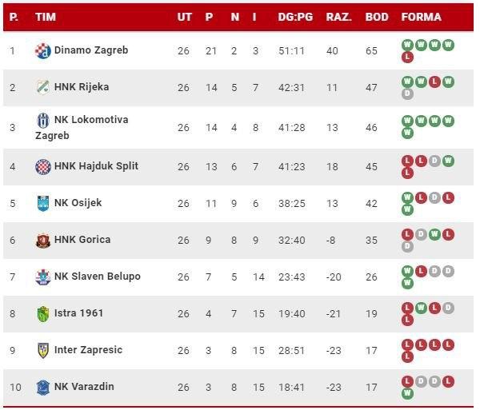Click the NK Slaven Belupo crest
The height and width of the screenshot is (414, 480).
(x=42, y=277)
